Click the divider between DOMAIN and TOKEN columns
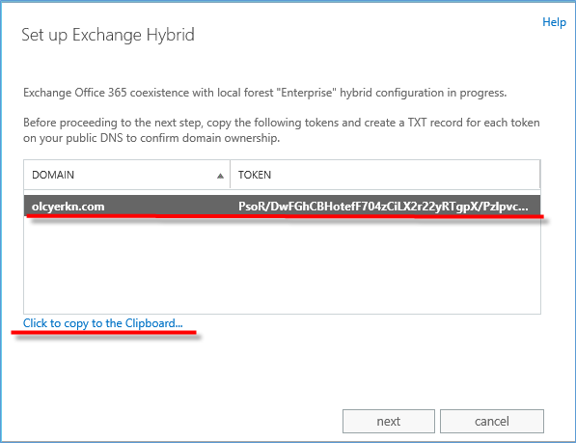The image size is (576, 443). click(x=230, y=174)
